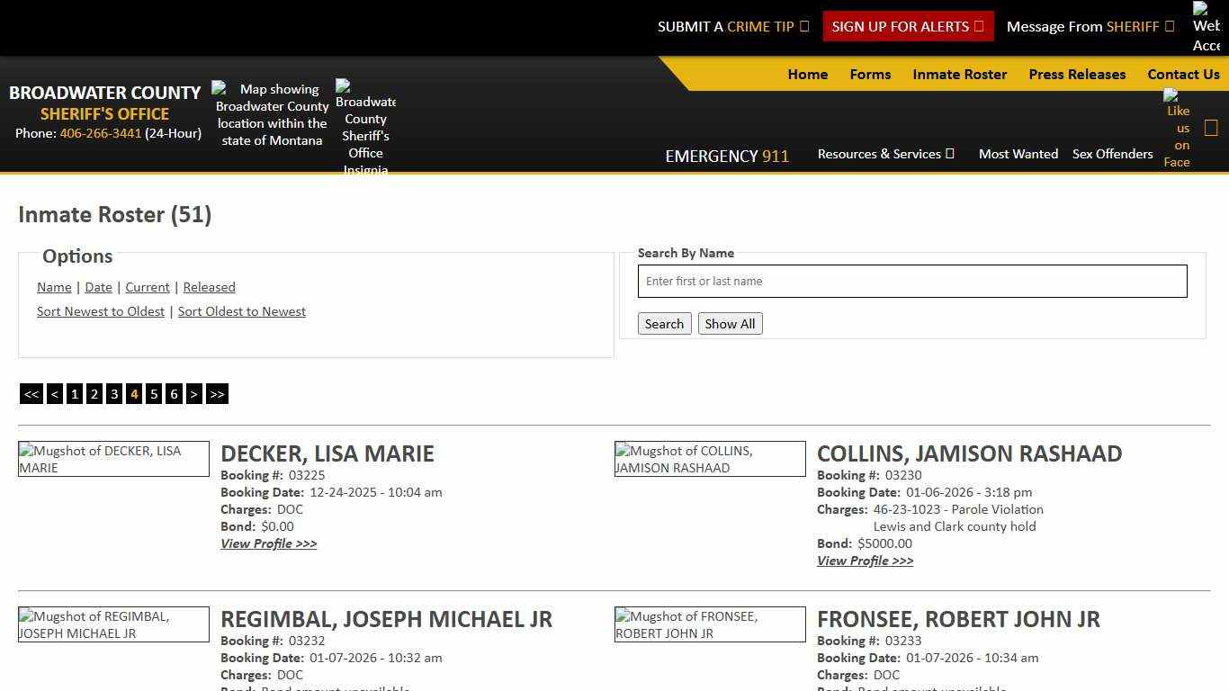Click the Enter first or last name field

912,281
